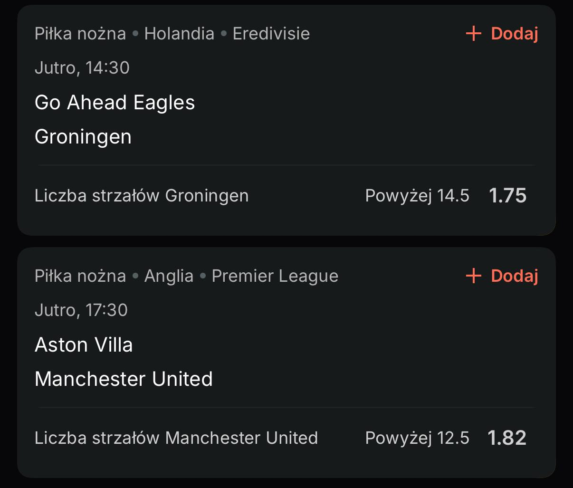
Task: Select the 1.75 odds value
Action: click(507, 196)
